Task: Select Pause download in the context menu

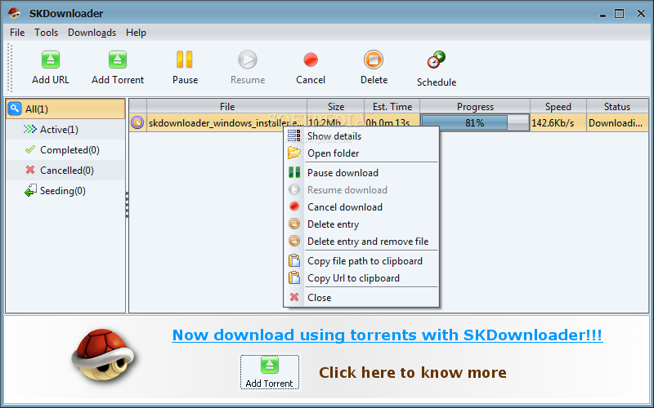Action: coord(361,173)
